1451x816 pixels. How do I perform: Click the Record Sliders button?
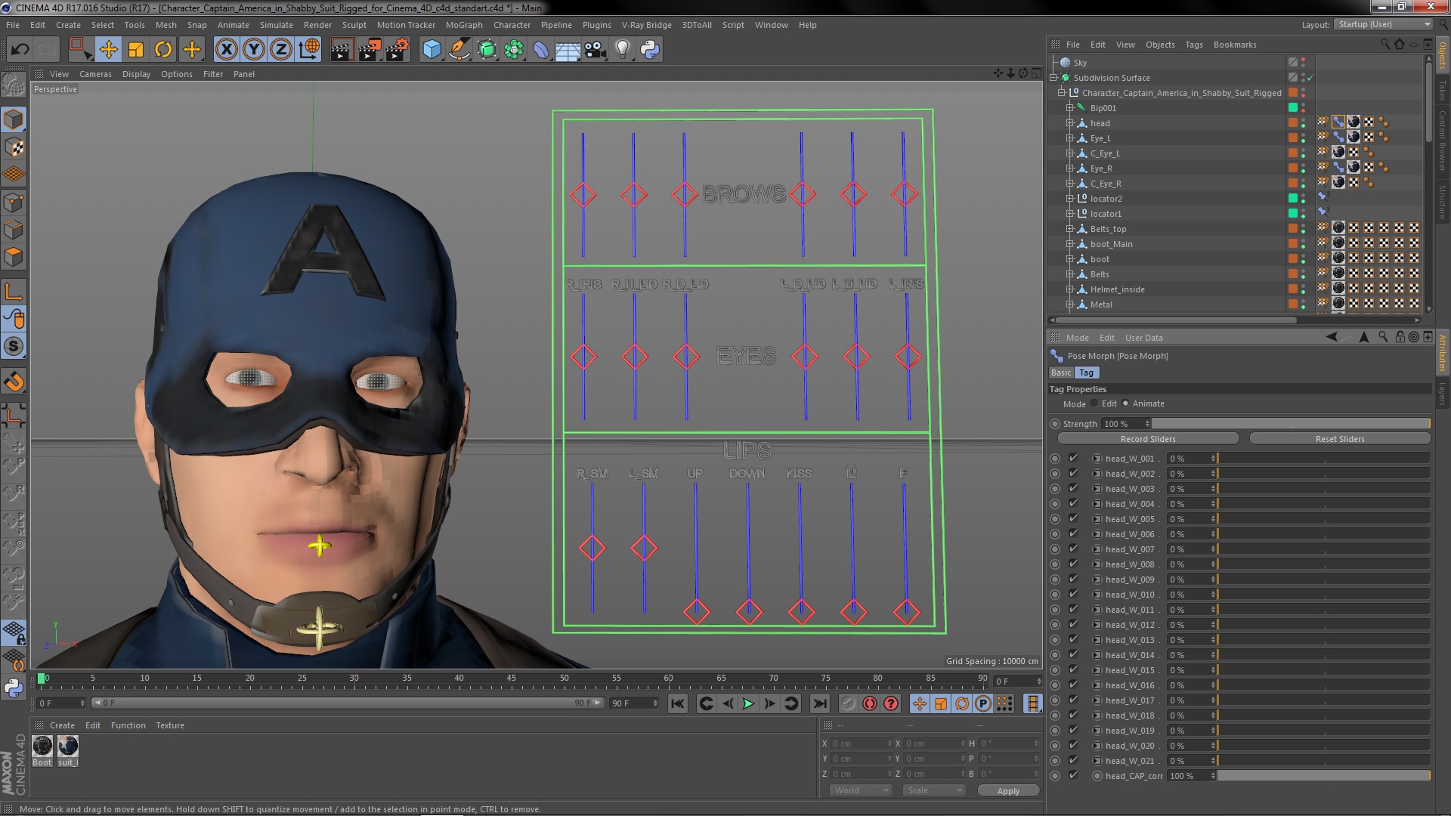tap(1148, 439)
